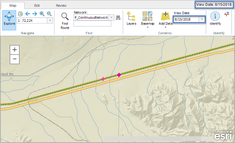Activate the zoom out magnifier tool
The width and height of the screenshot is (235, 143).
coord(49,14)
